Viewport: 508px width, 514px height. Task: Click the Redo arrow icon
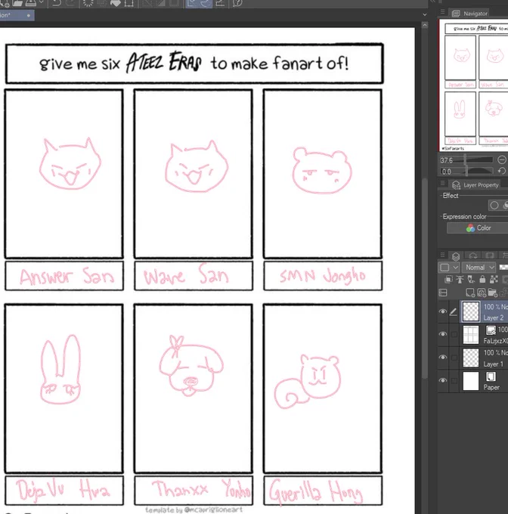(x=70, y=3)
